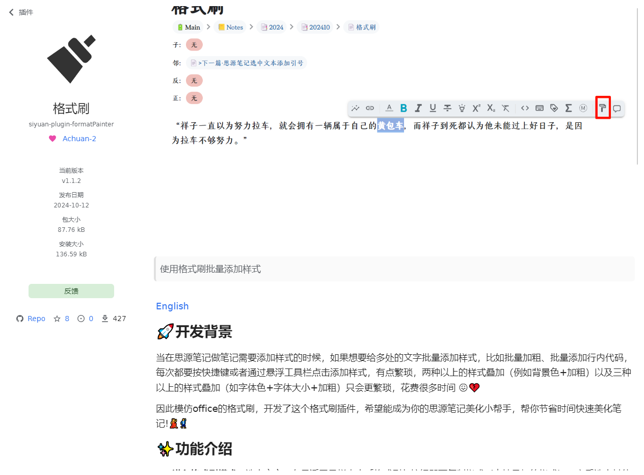Click the 无 tag next to 反
Image resolution: width=644 pixels, height=475 pixels.
click(x=194, y=81)
